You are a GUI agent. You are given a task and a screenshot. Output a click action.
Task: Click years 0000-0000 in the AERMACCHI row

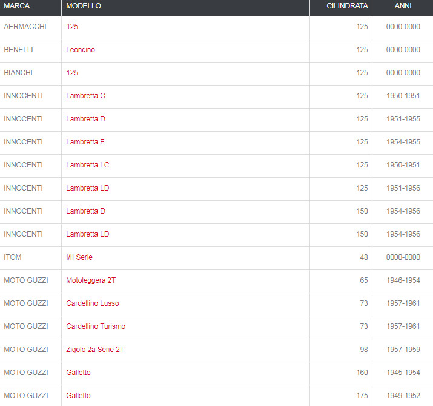click(x=403, y=27)
